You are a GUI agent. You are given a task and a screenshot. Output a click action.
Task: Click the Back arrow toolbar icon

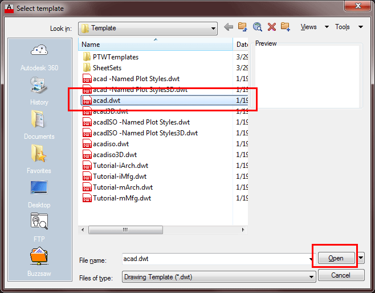click(229, 27)
